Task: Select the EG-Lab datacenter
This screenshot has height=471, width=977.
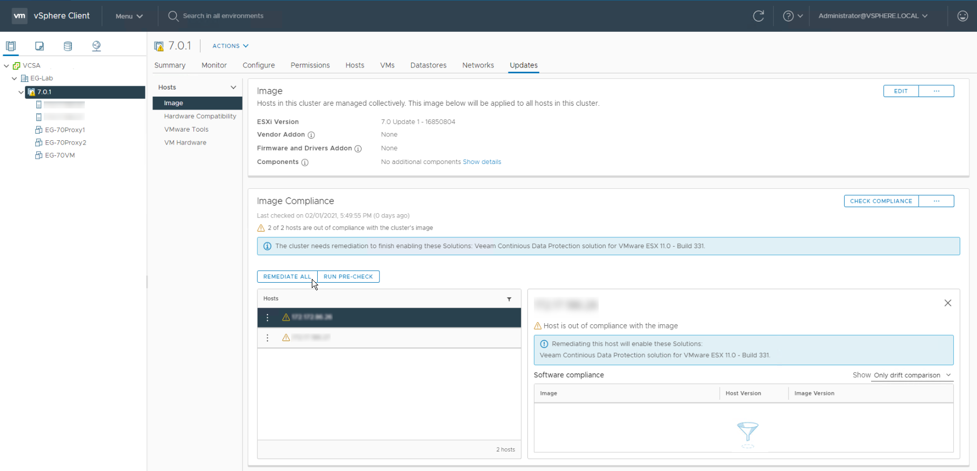Action: click(x=41, y=79)
